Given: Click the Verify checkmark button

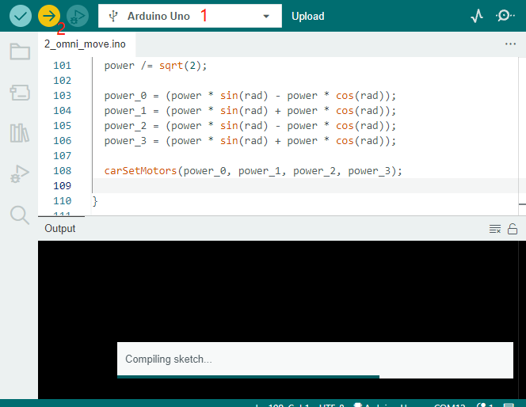Looking at the screenshot, I should [x=21, y=16].
